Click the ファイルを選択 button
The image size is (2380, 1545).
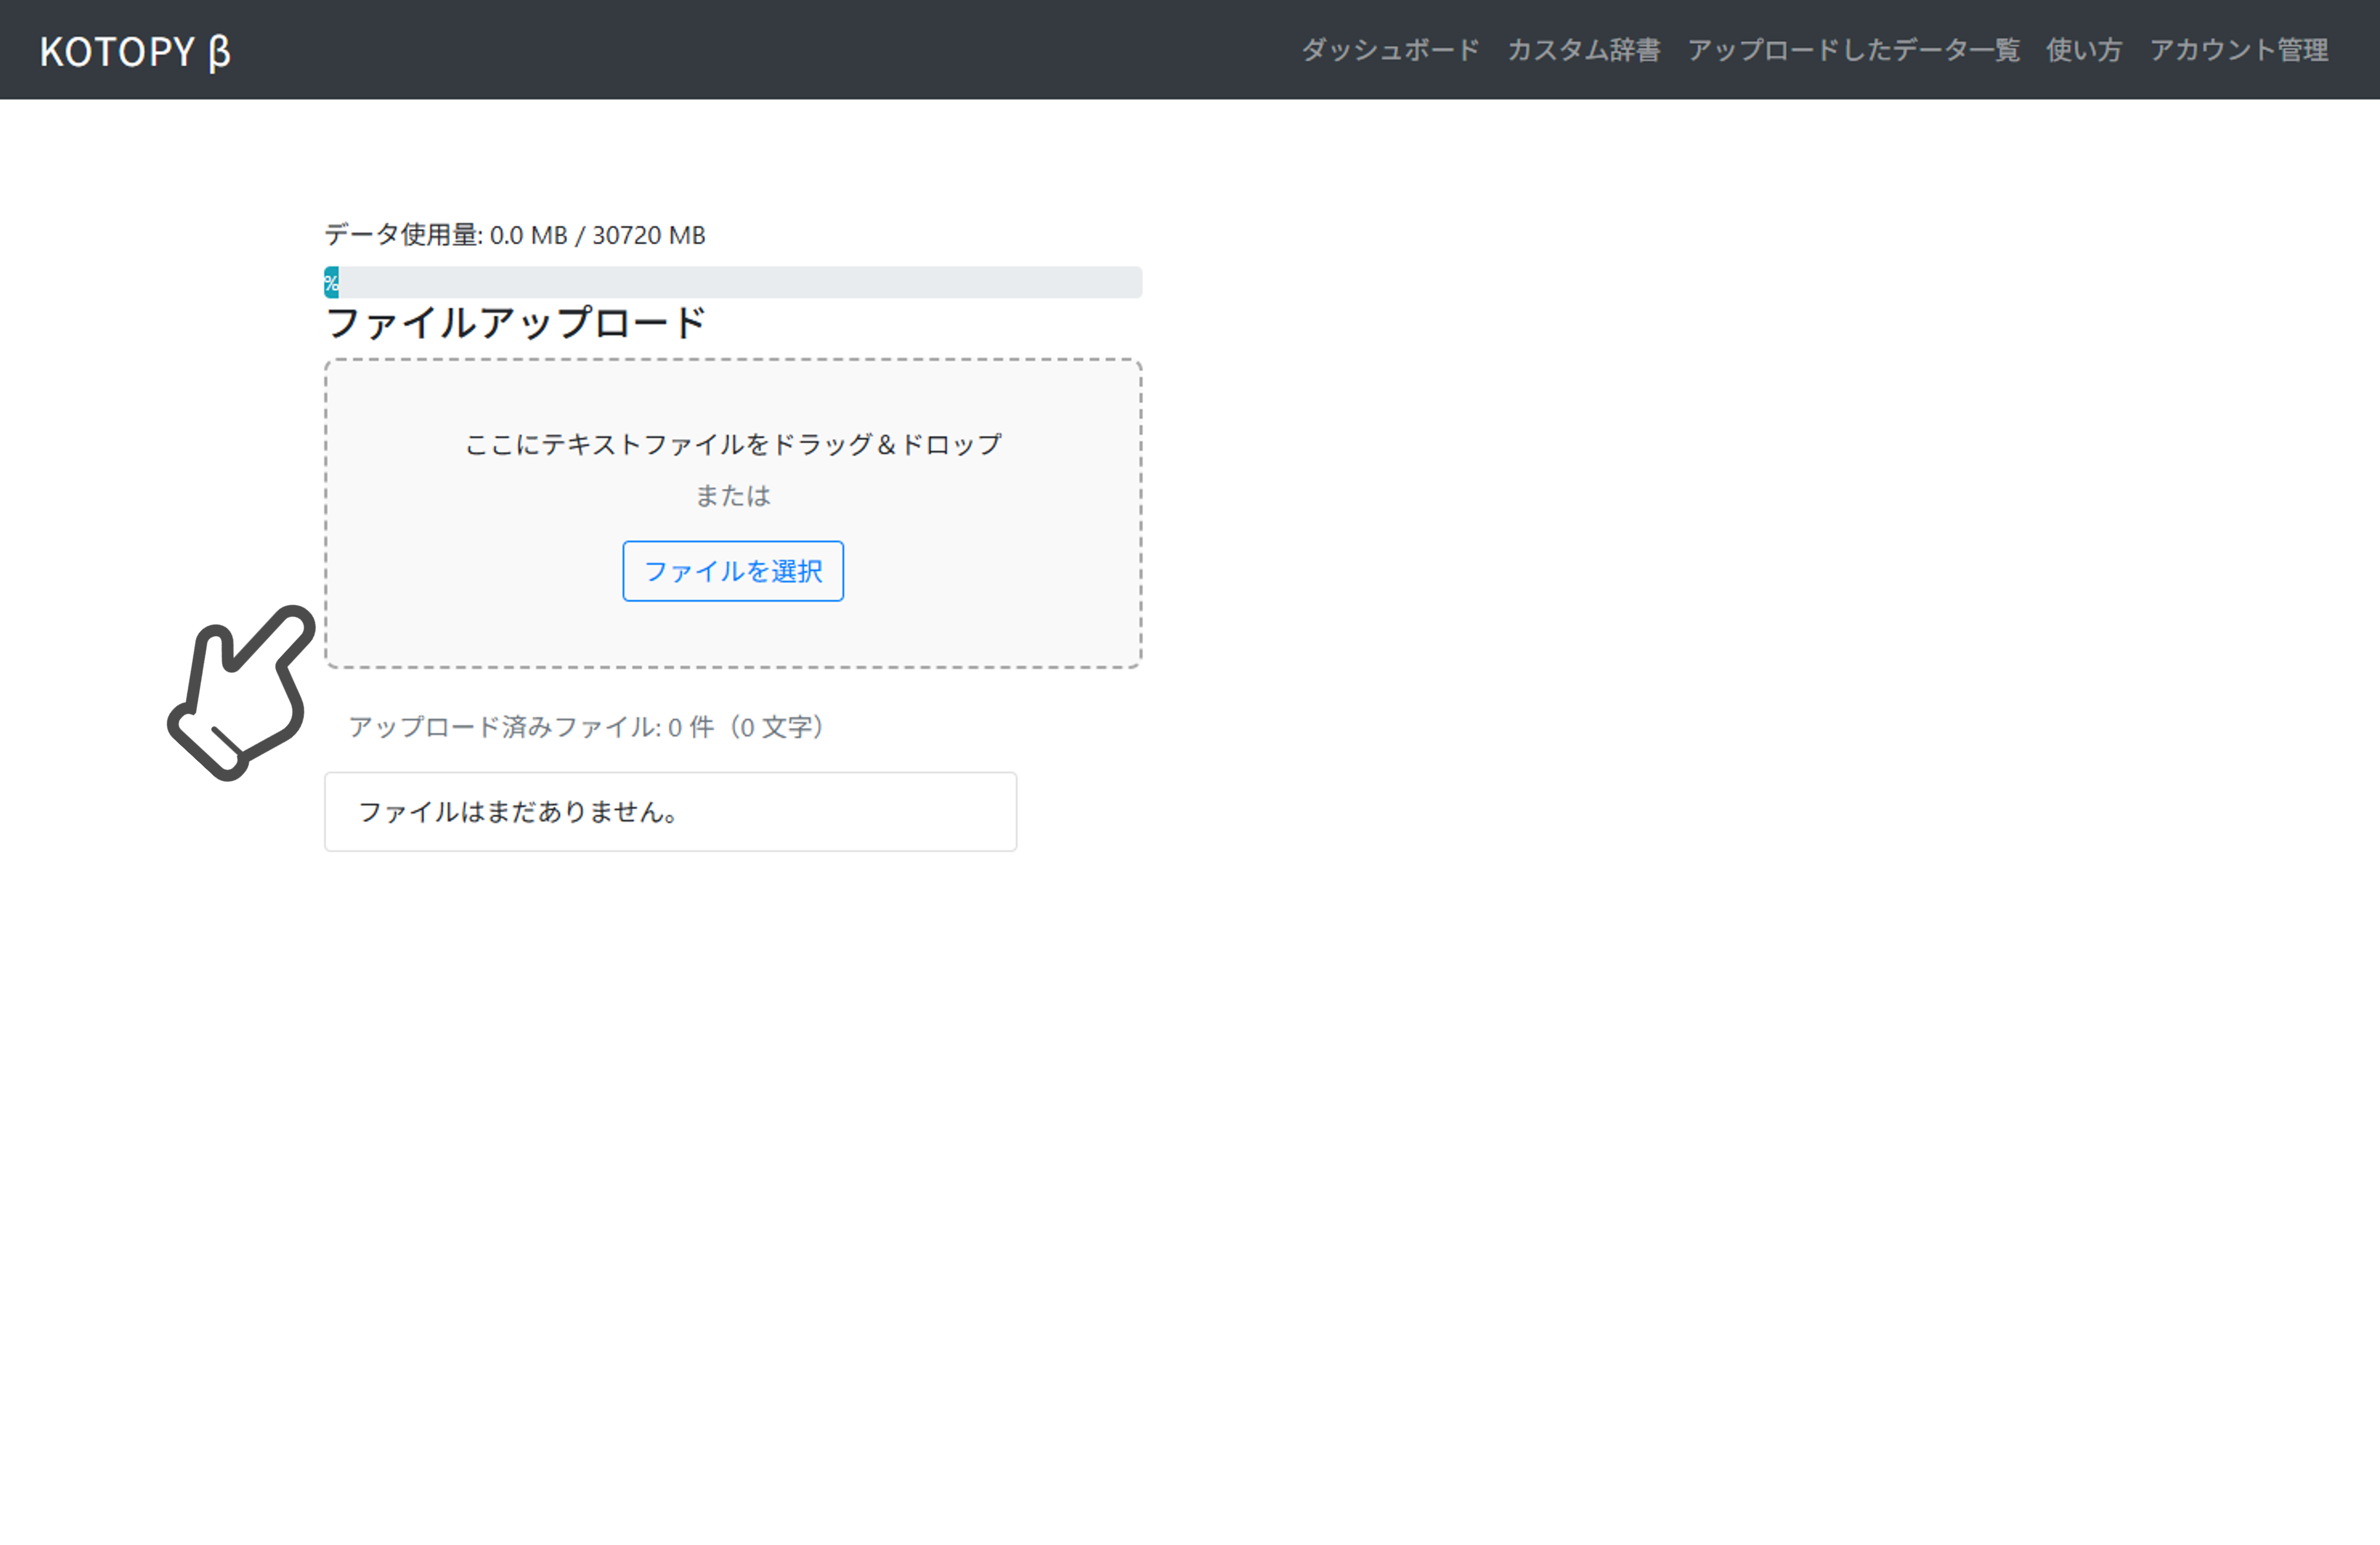tap(732, 570)
